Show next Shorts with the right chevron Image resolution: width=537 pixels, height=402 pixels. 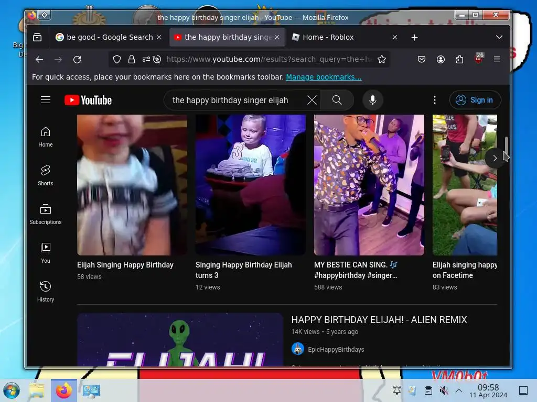(495, 158)
